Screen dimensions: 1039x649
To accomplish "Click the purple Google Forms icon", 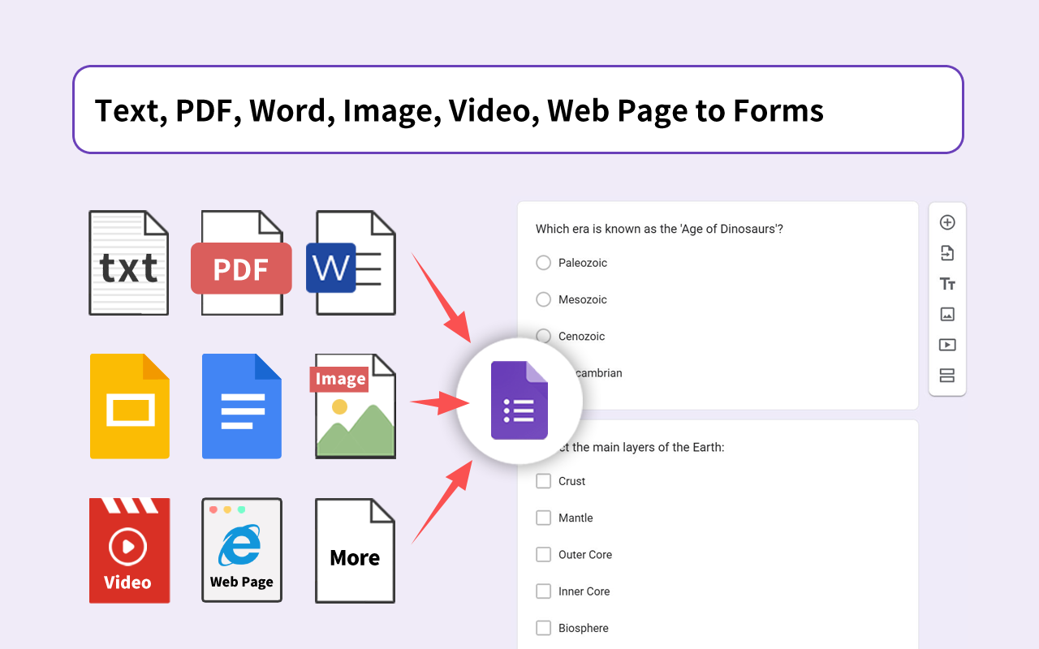I will [519, 401].
